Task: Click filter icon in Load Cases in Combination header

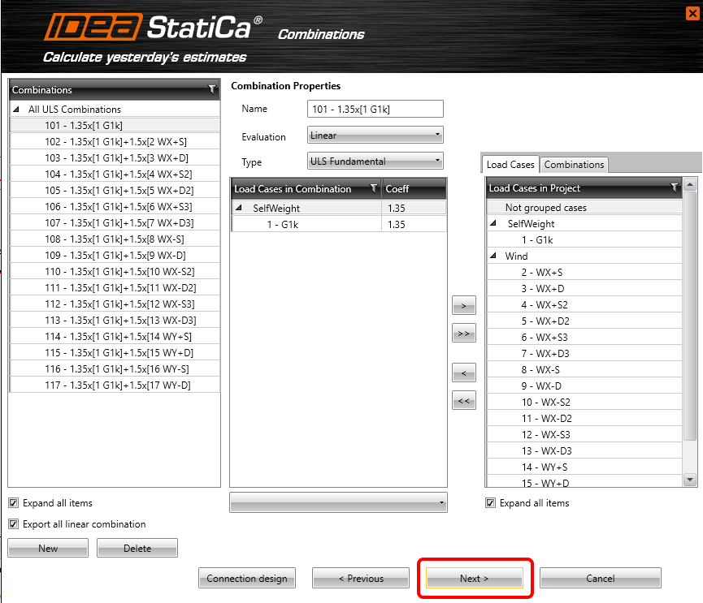Action: (373, 188)
